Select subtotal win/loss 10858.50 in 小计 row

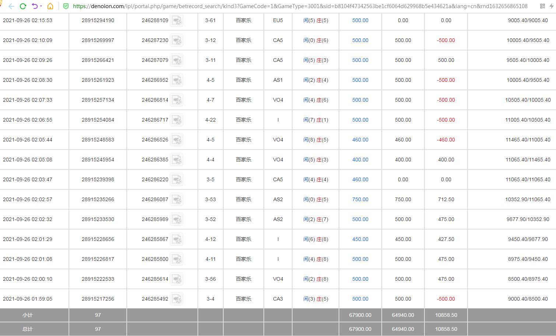coord(446,315)
